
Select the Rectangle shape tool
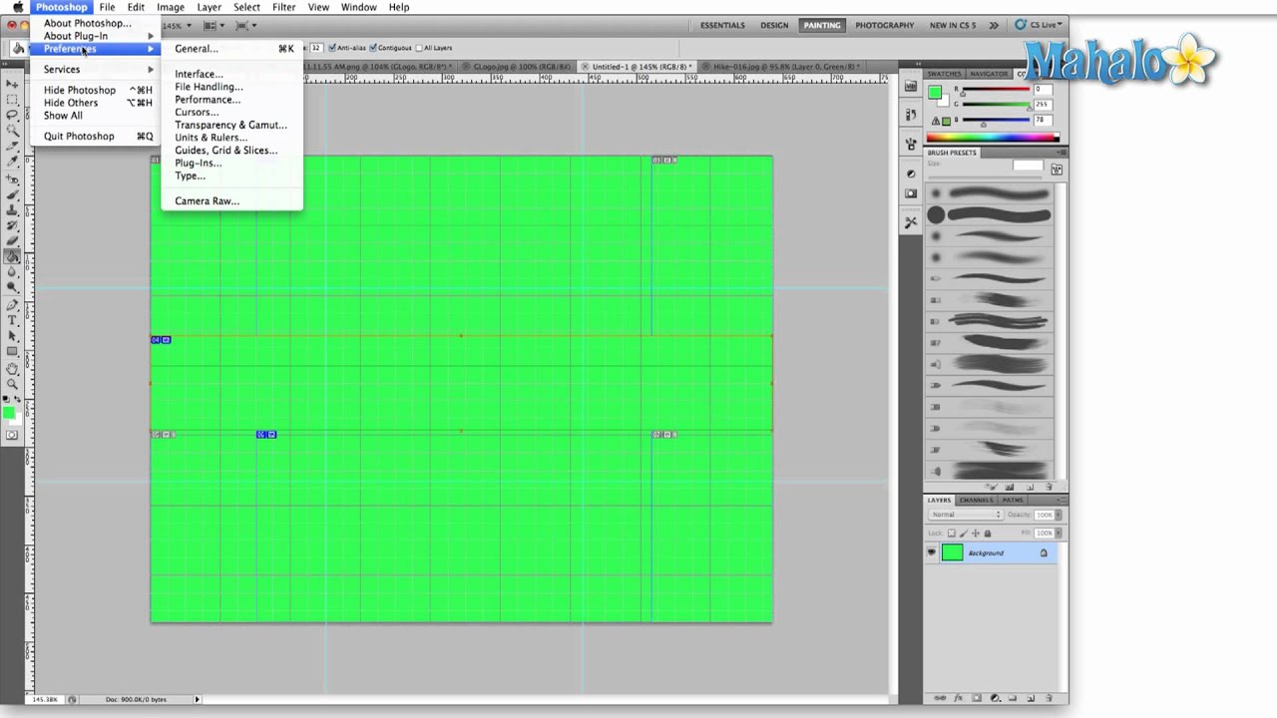tap(13, 352)
